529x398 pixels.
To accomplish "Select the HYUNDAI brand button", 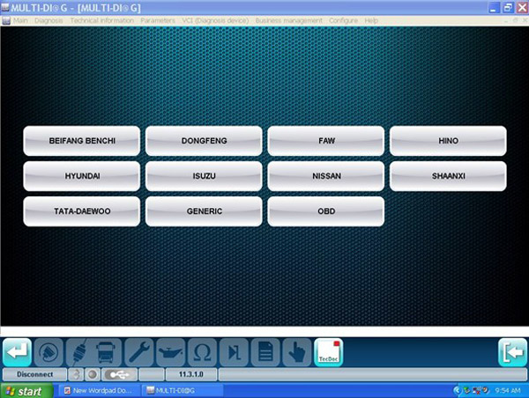I will click(x=82, y=176).
